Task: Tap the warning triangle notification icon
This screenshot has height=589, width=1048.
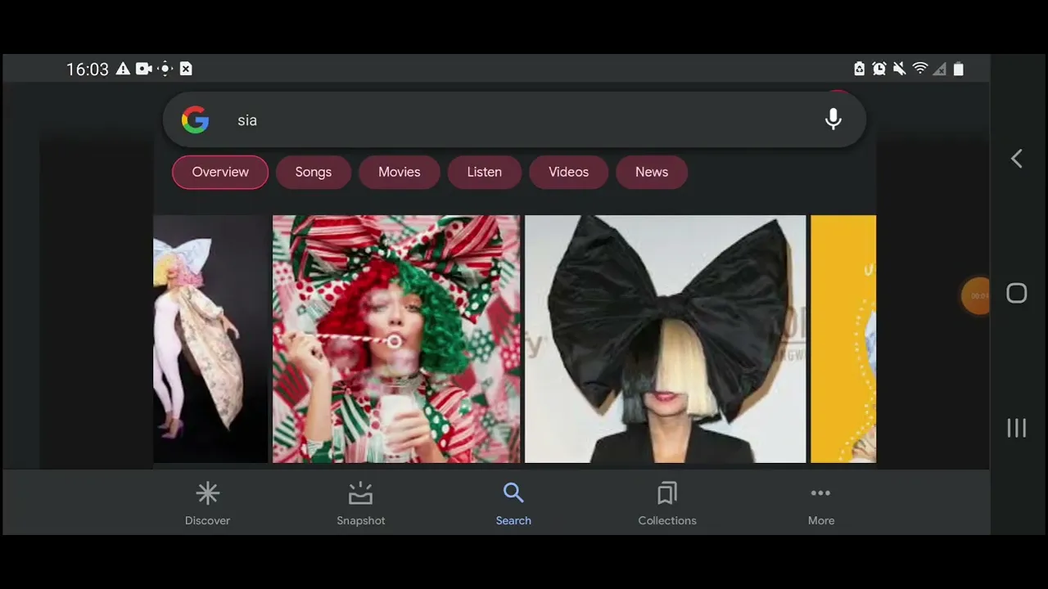Action: coord(123,69)
